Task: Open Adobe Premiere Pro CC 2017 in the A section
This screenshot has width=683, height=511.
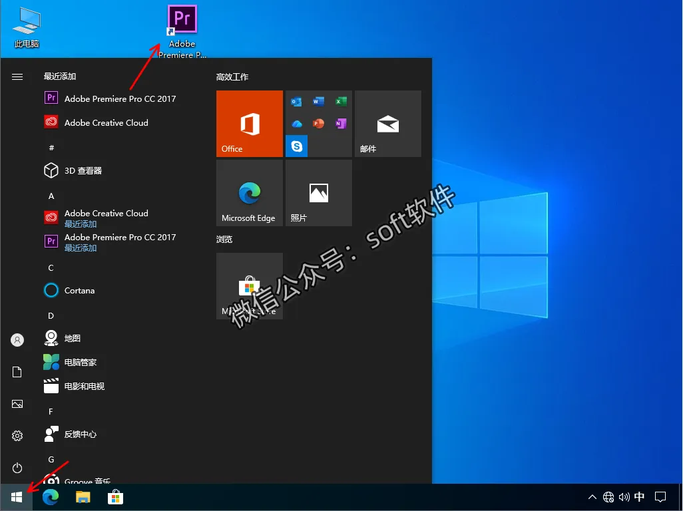Action: (111, 242)
